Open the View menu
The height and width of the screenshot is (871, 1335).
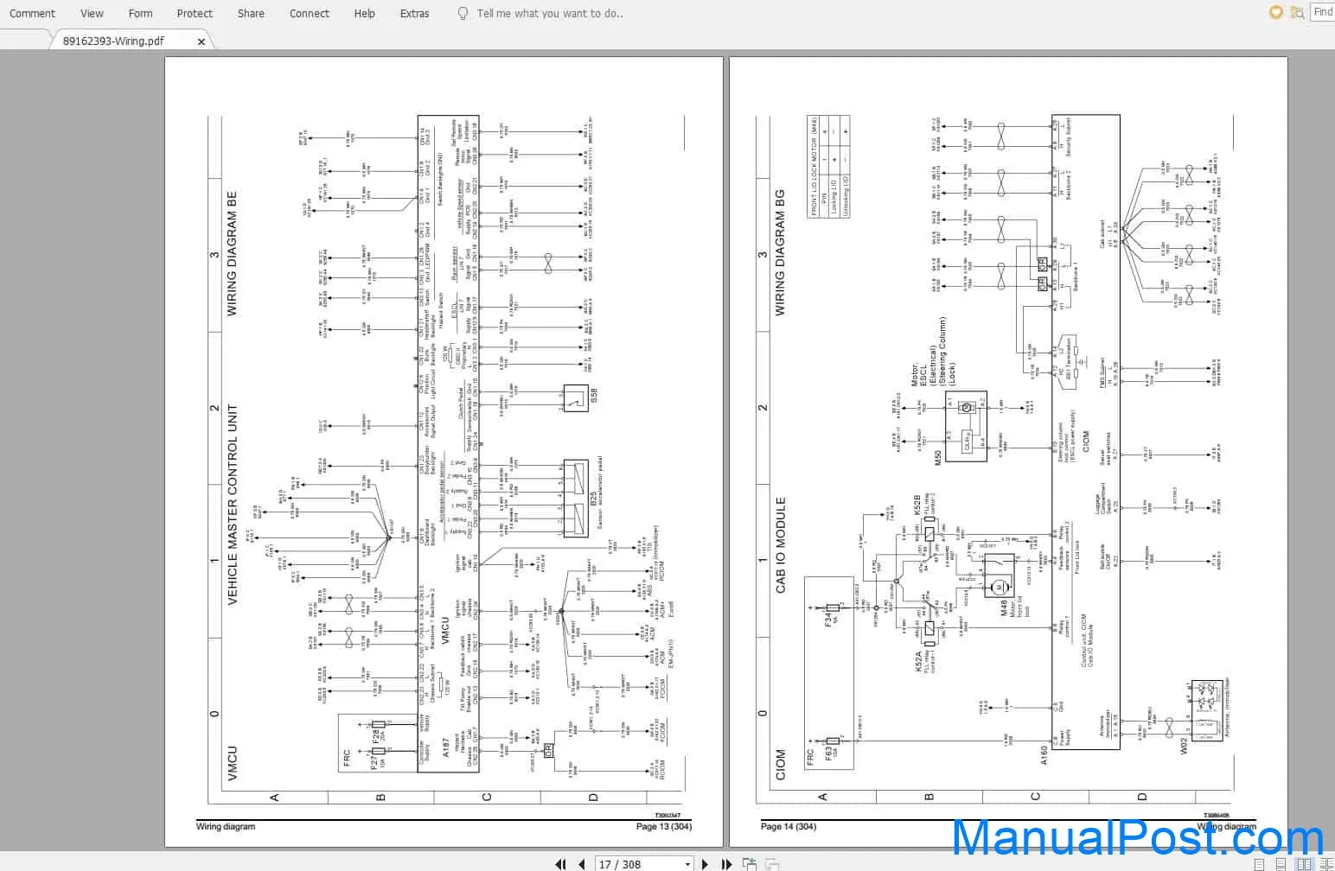pyautogui.click(x=92, y=13)
